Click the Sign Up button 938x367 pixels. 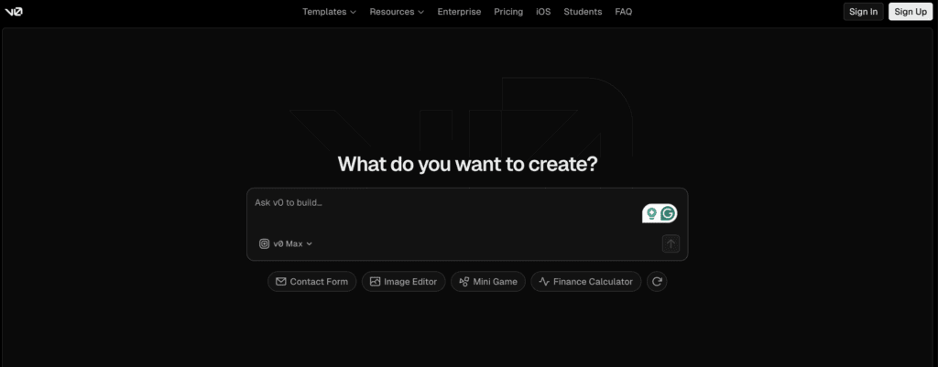click(910, 12)
